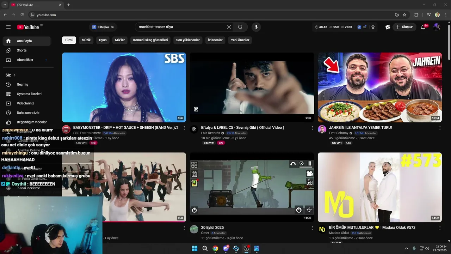Open more options for JAHREİN video
Image resolution: width=451 pixels, height=254 pixels.
[440, 128]
